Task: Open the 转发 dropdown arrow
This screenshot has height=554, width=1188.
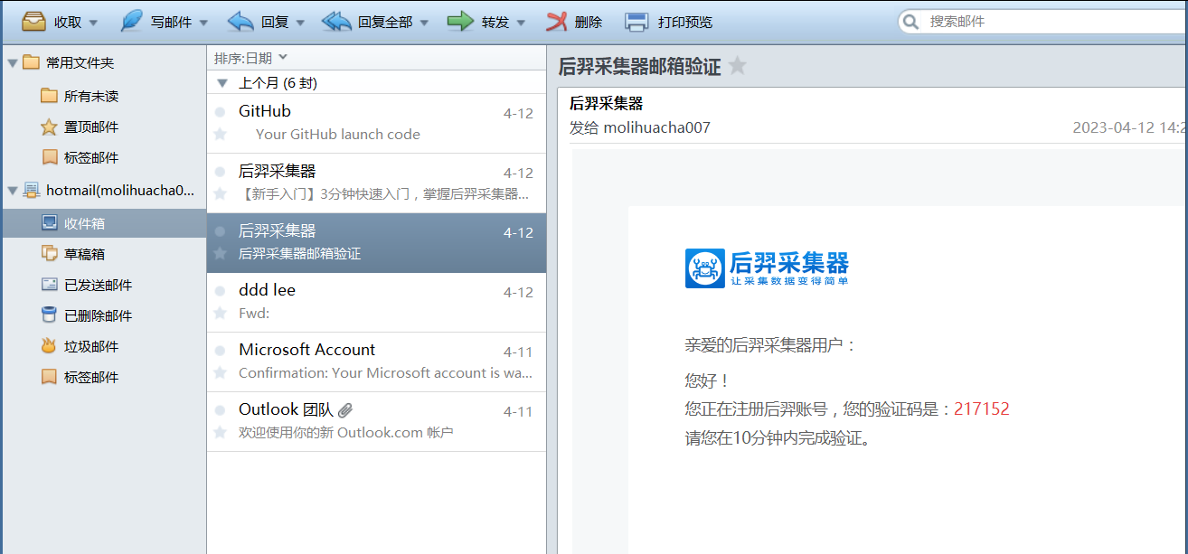Action: point(521,23)
